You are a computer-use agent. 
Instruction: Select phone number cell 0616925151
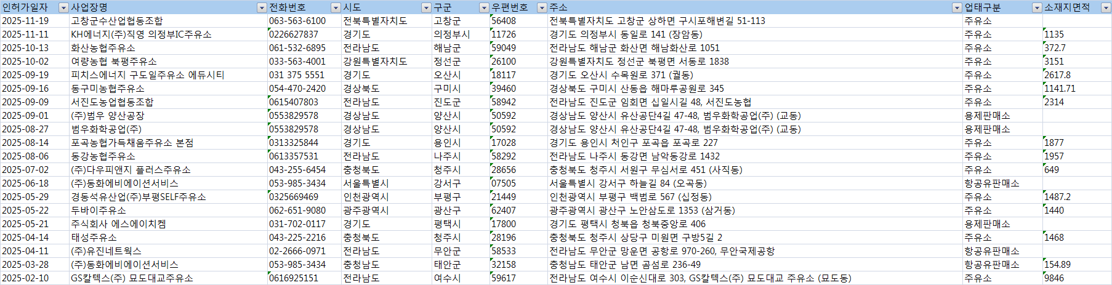304,278
